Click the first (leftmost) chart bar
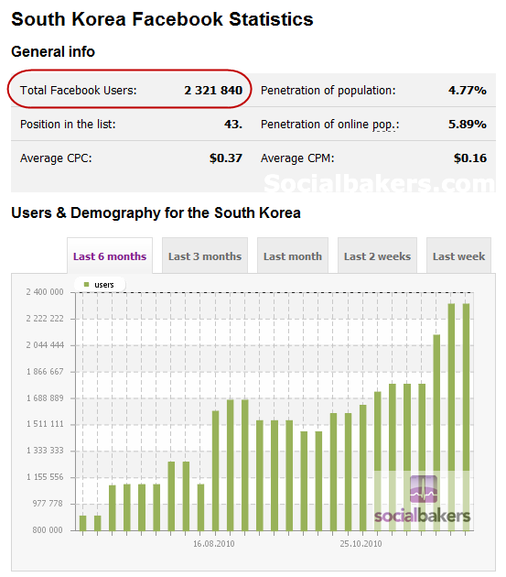Image resolution: width=506 pixels, height=577 pixels. click(82, 523)
